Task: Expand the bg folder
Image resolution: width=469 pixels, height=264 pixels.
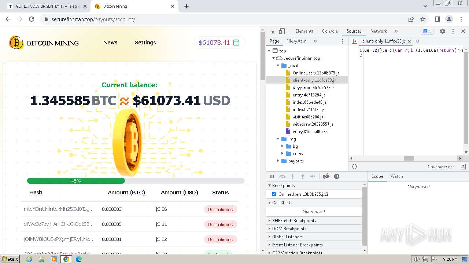Action: pos(282,146)
